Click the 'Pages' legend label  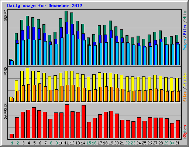(185, 45)
